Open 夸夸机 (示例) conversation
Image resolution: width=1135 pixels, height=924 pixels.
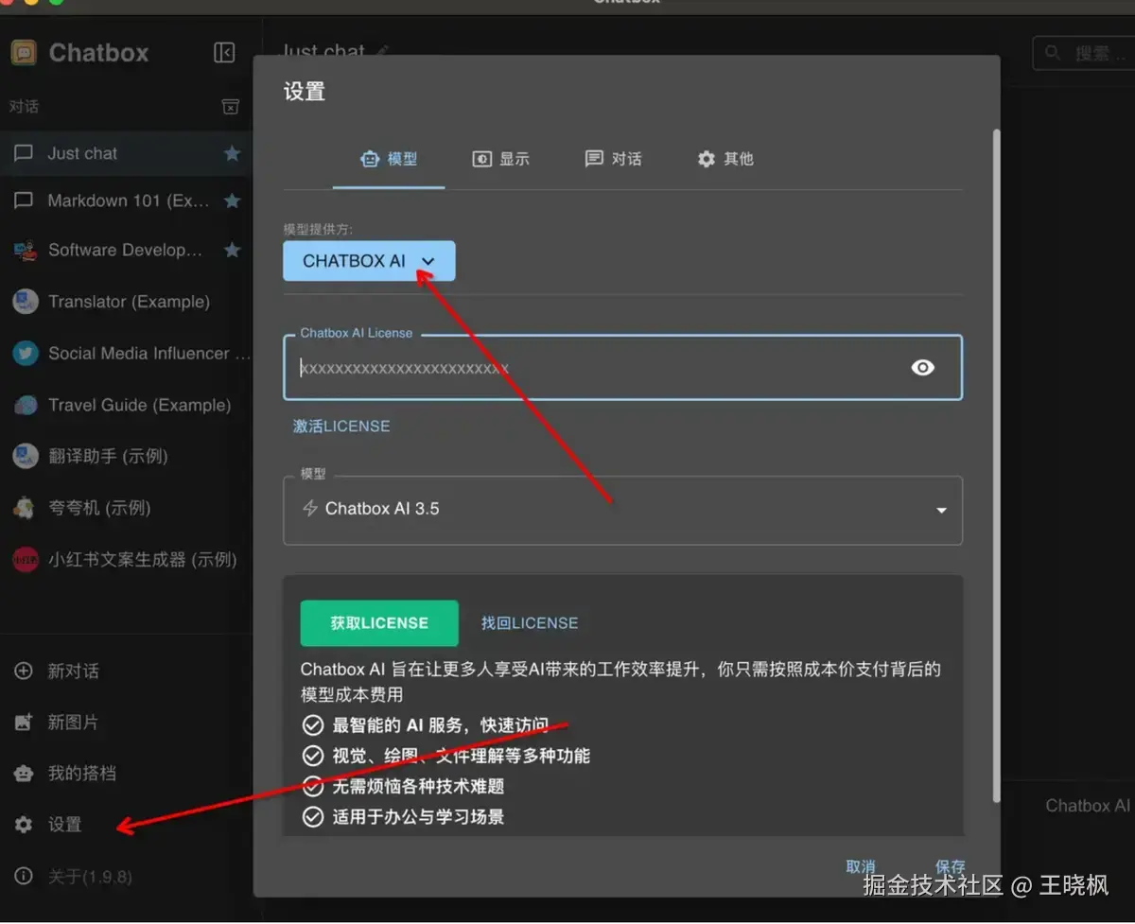pos(126,508)
